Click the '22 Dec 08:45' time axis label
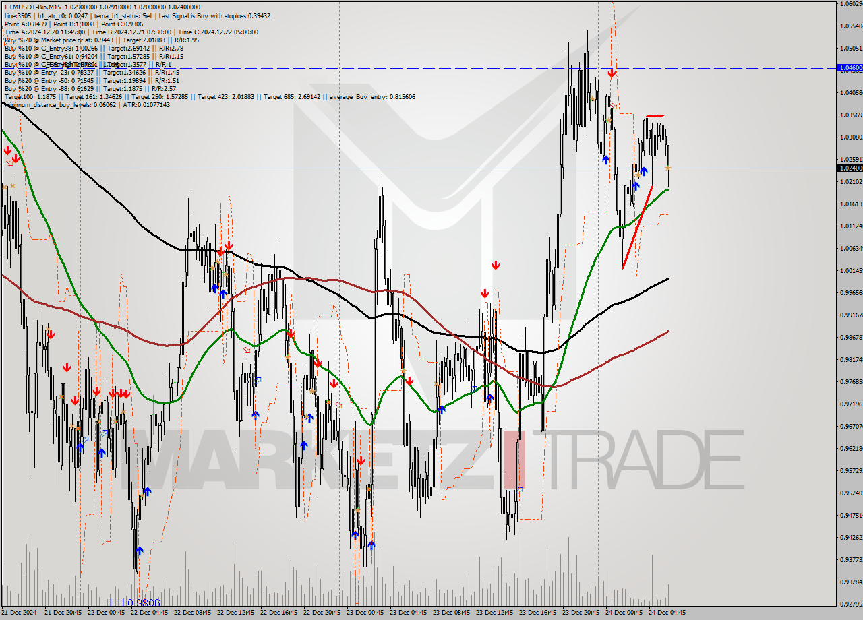Image resolution: width=863 pixels, height=620 pixels. (192, 613)
